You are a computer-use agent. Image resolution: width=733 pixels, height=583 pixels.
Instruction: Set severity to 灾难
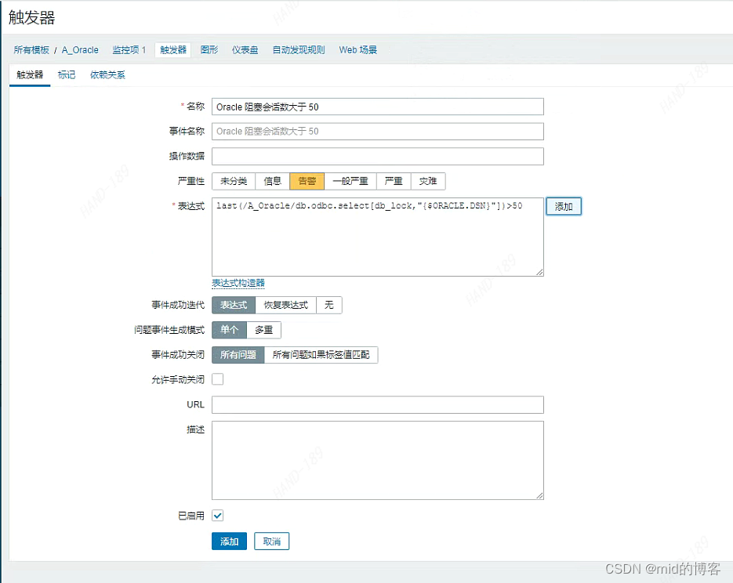pyautogui.click(x=428, y=181)
